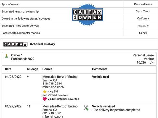This screenshot has width=158, height=118.
Task: Click the wrench service icon
Action: pyautogui.click(x=86, y=108)
